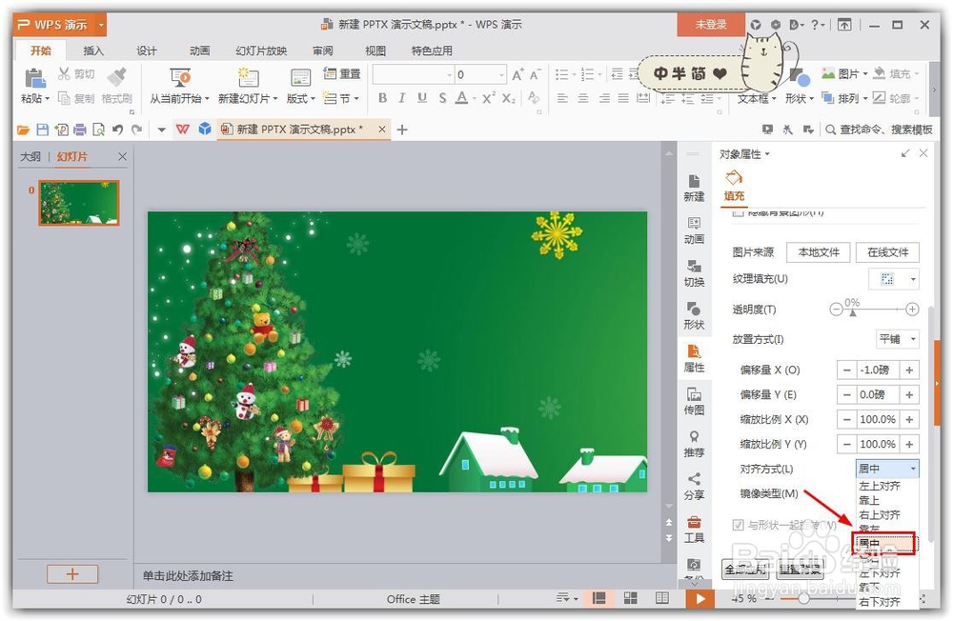The width and height of the screenshot is (953, 621).
Task: Open the 动画 ribbon tab
Action: coord(199,50)
